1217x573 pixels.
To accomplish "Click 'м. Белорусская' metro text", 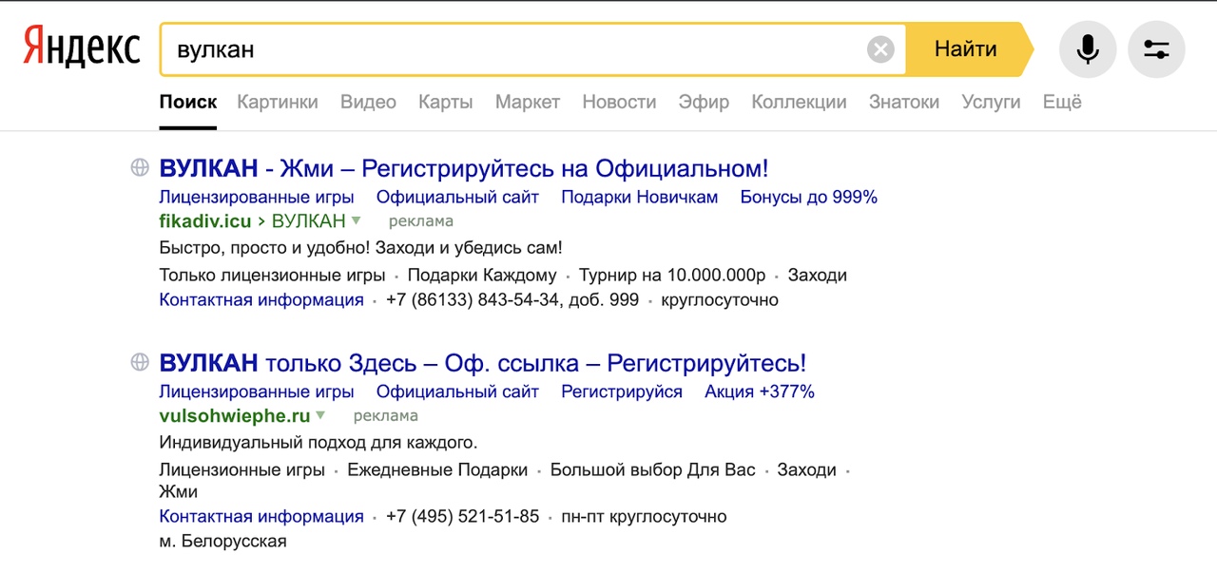I will [x=222, y=542].
